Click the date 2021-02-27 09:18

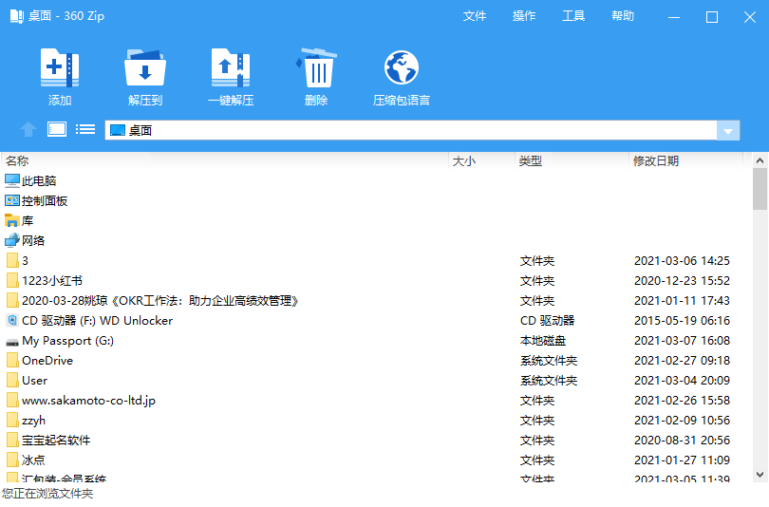pos(682,361)
